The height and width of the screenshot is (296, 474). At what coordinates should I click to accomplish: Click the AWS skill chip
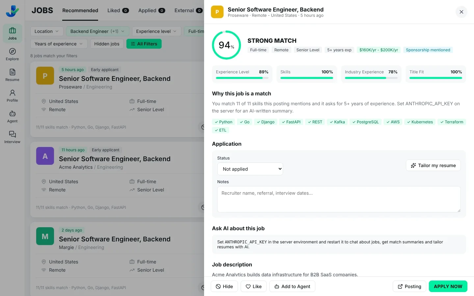tap(393, 122)
